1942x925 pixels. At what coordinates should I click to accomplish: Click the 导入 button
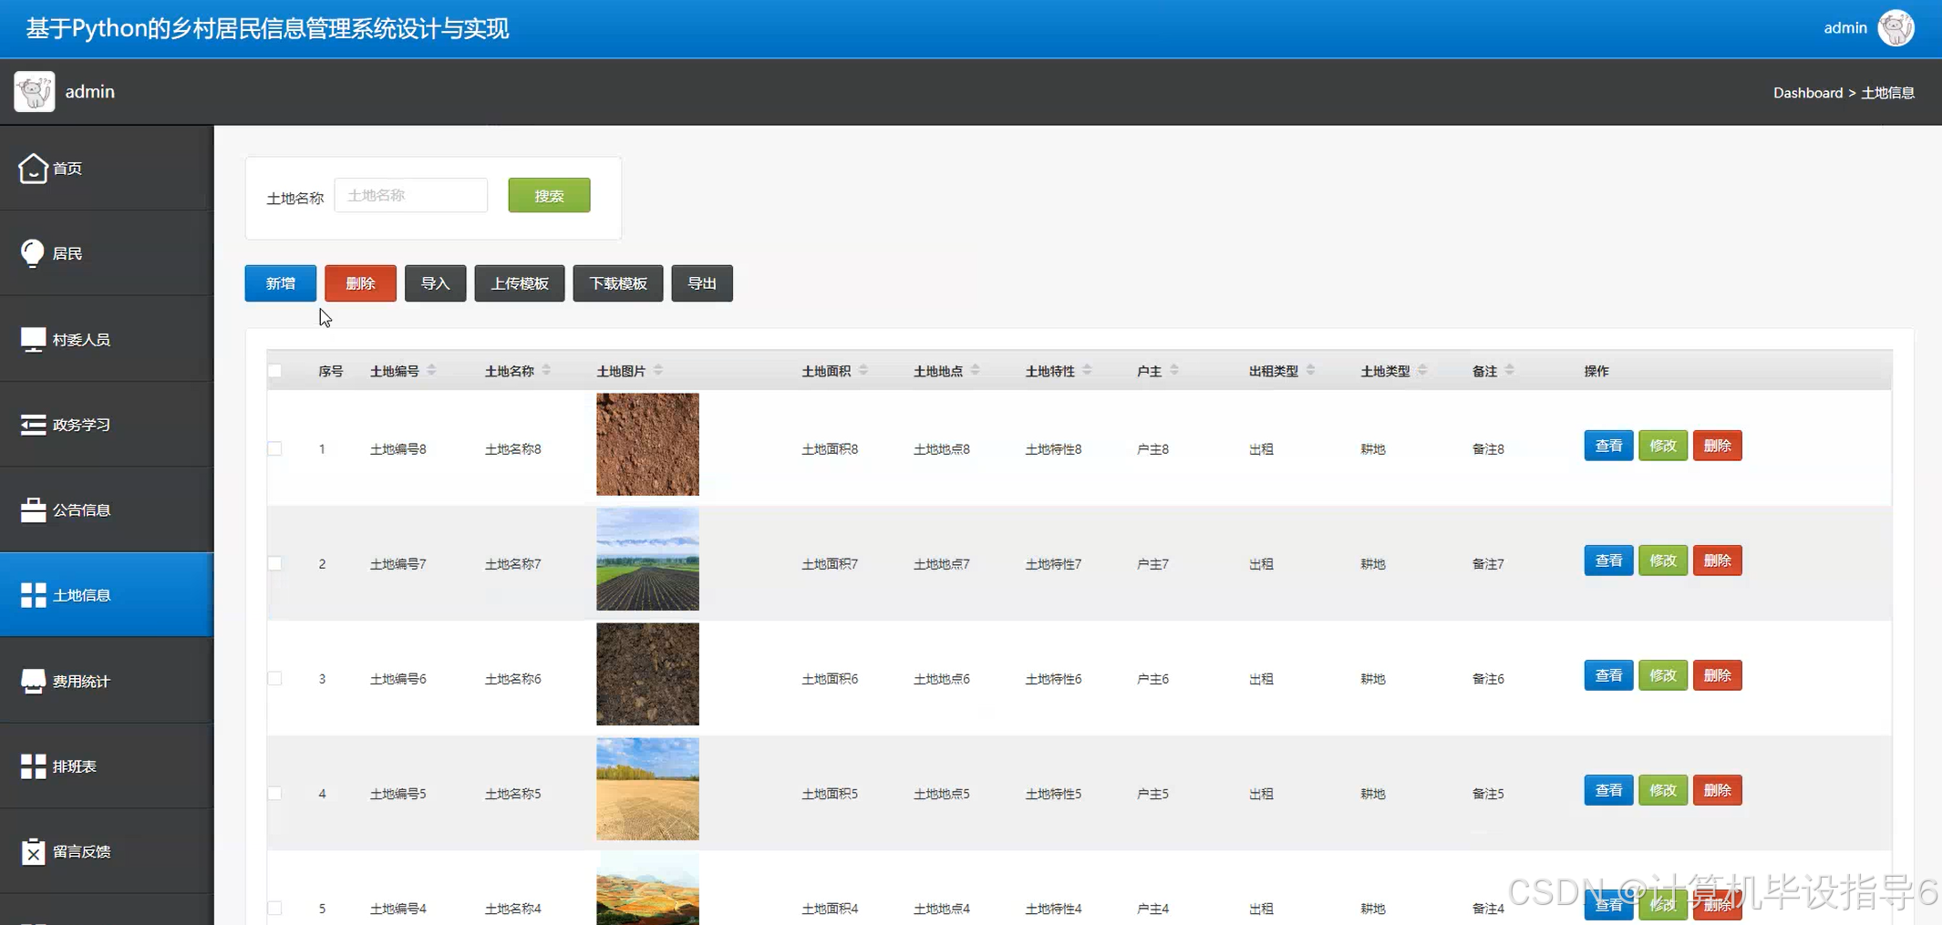[435, 283]
